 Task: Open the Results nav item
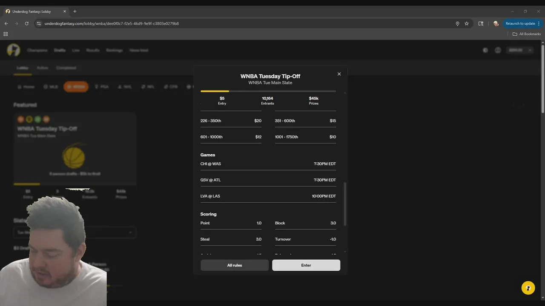tap(93, 50)
